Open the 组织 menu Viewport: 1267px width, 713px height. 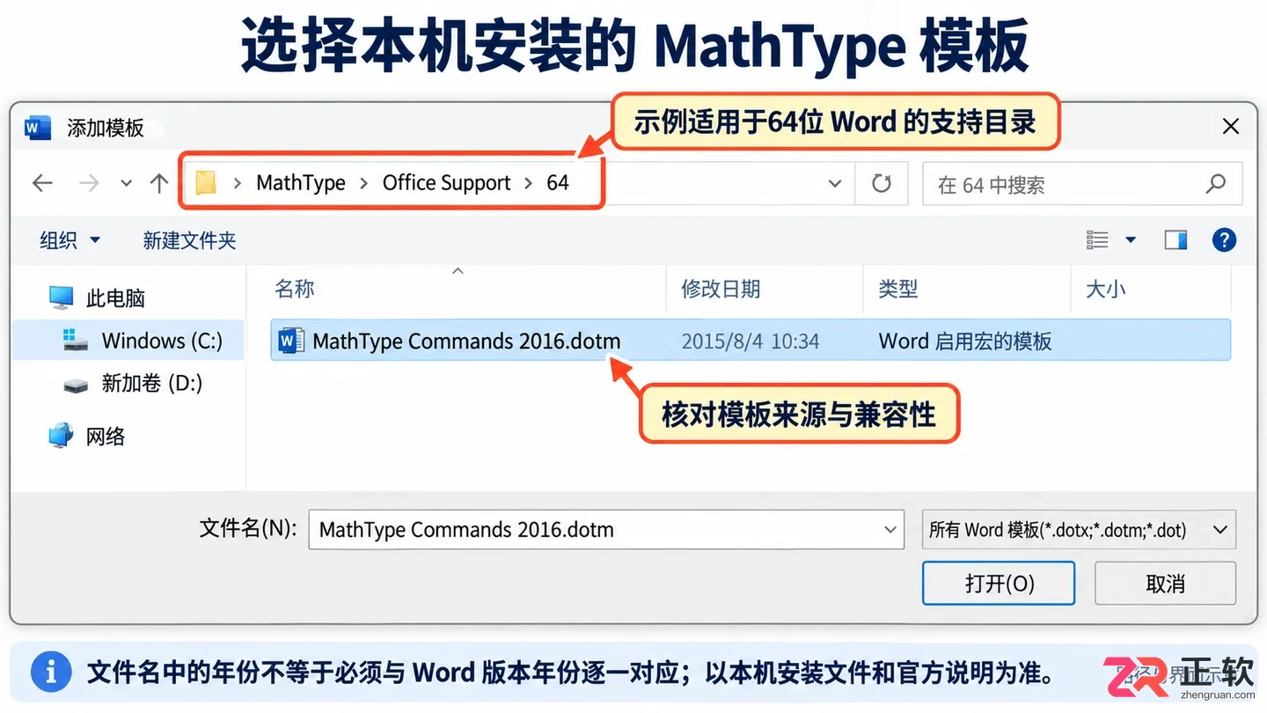(x=70, y=240)
